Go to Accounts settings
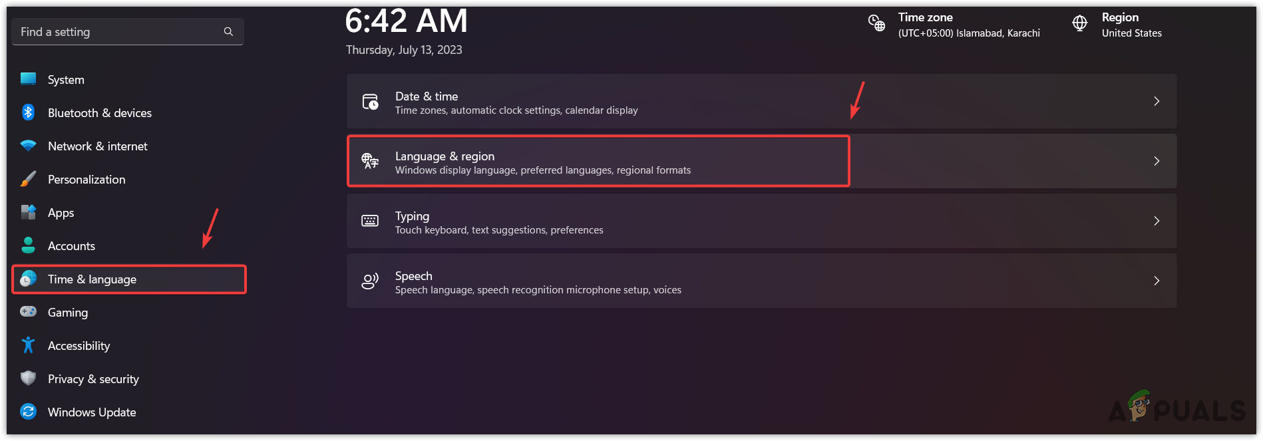Image resolution: width=1263 pixels, height=441 pixels. pos(71,246)
